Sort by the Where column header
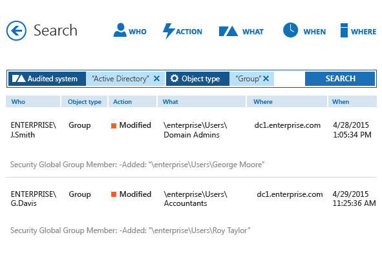382x255 pixels. [x=287, y=102]
